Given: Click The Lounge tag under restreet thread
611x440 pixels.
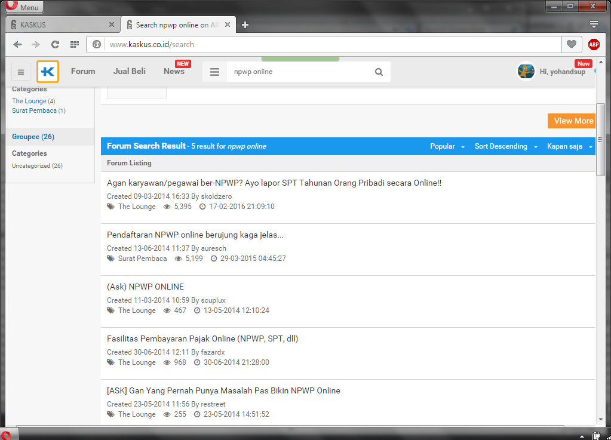Looking at the screenshot, I should 137,414.
